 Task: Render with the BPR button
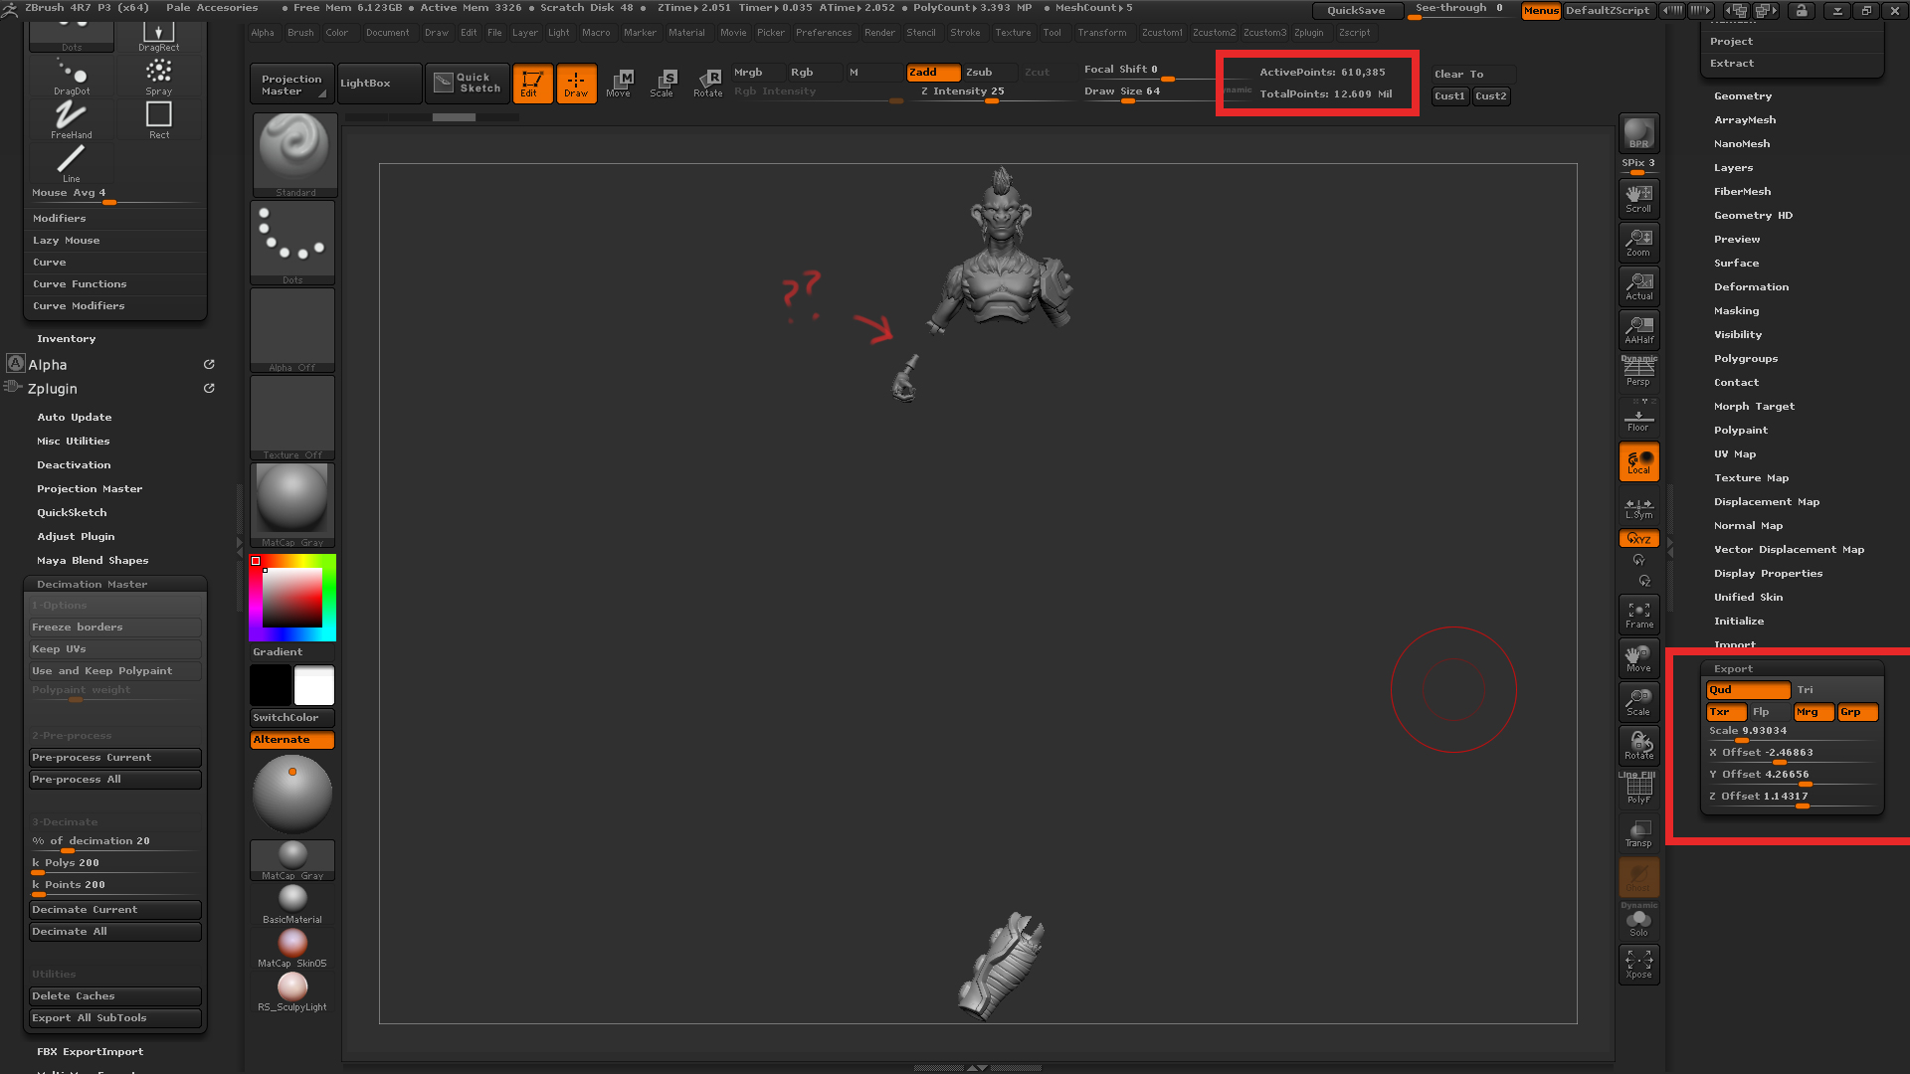[x=1638, y=133]
